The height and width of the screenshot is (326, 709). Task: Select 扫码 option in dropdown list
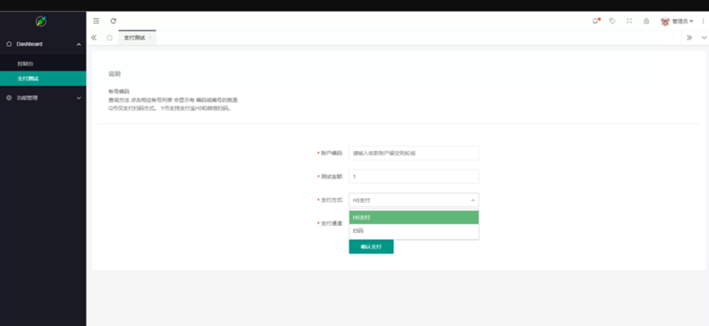[x=413, y=231]
